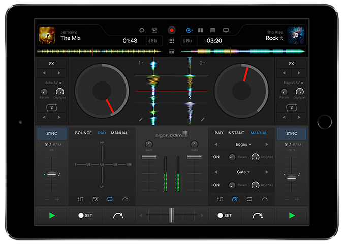The height and width of the screenshot is (246, 344).
Task: Select the loop icon on right deck panel
Action: coord(249,199)
